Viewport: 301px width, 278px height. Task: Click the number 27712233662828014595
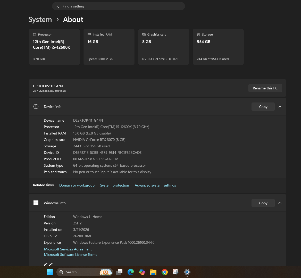[x=49, y=90]
